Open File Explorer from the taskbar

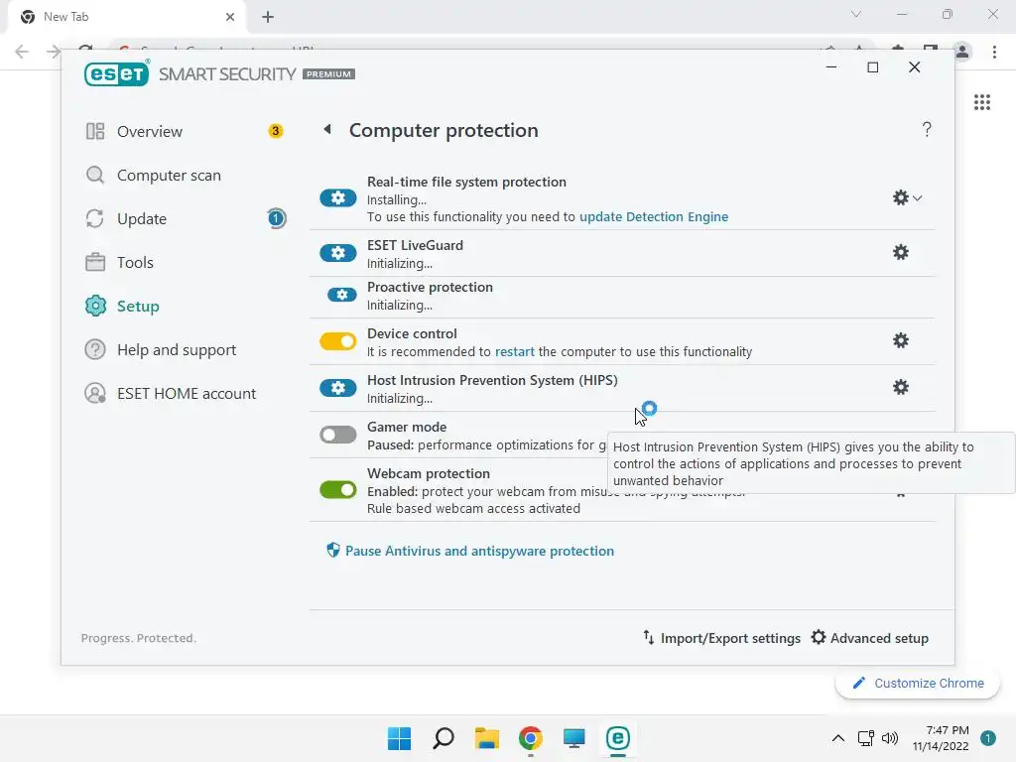coord(486,738)
